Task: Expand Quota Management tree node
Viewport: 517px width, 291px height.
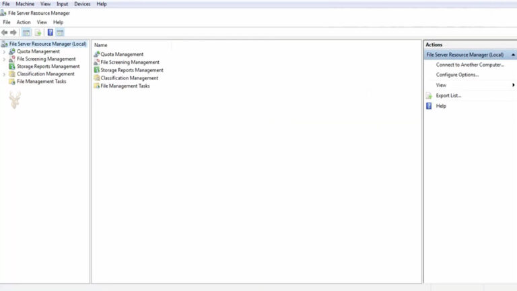Action: click(x=4, y=52)
